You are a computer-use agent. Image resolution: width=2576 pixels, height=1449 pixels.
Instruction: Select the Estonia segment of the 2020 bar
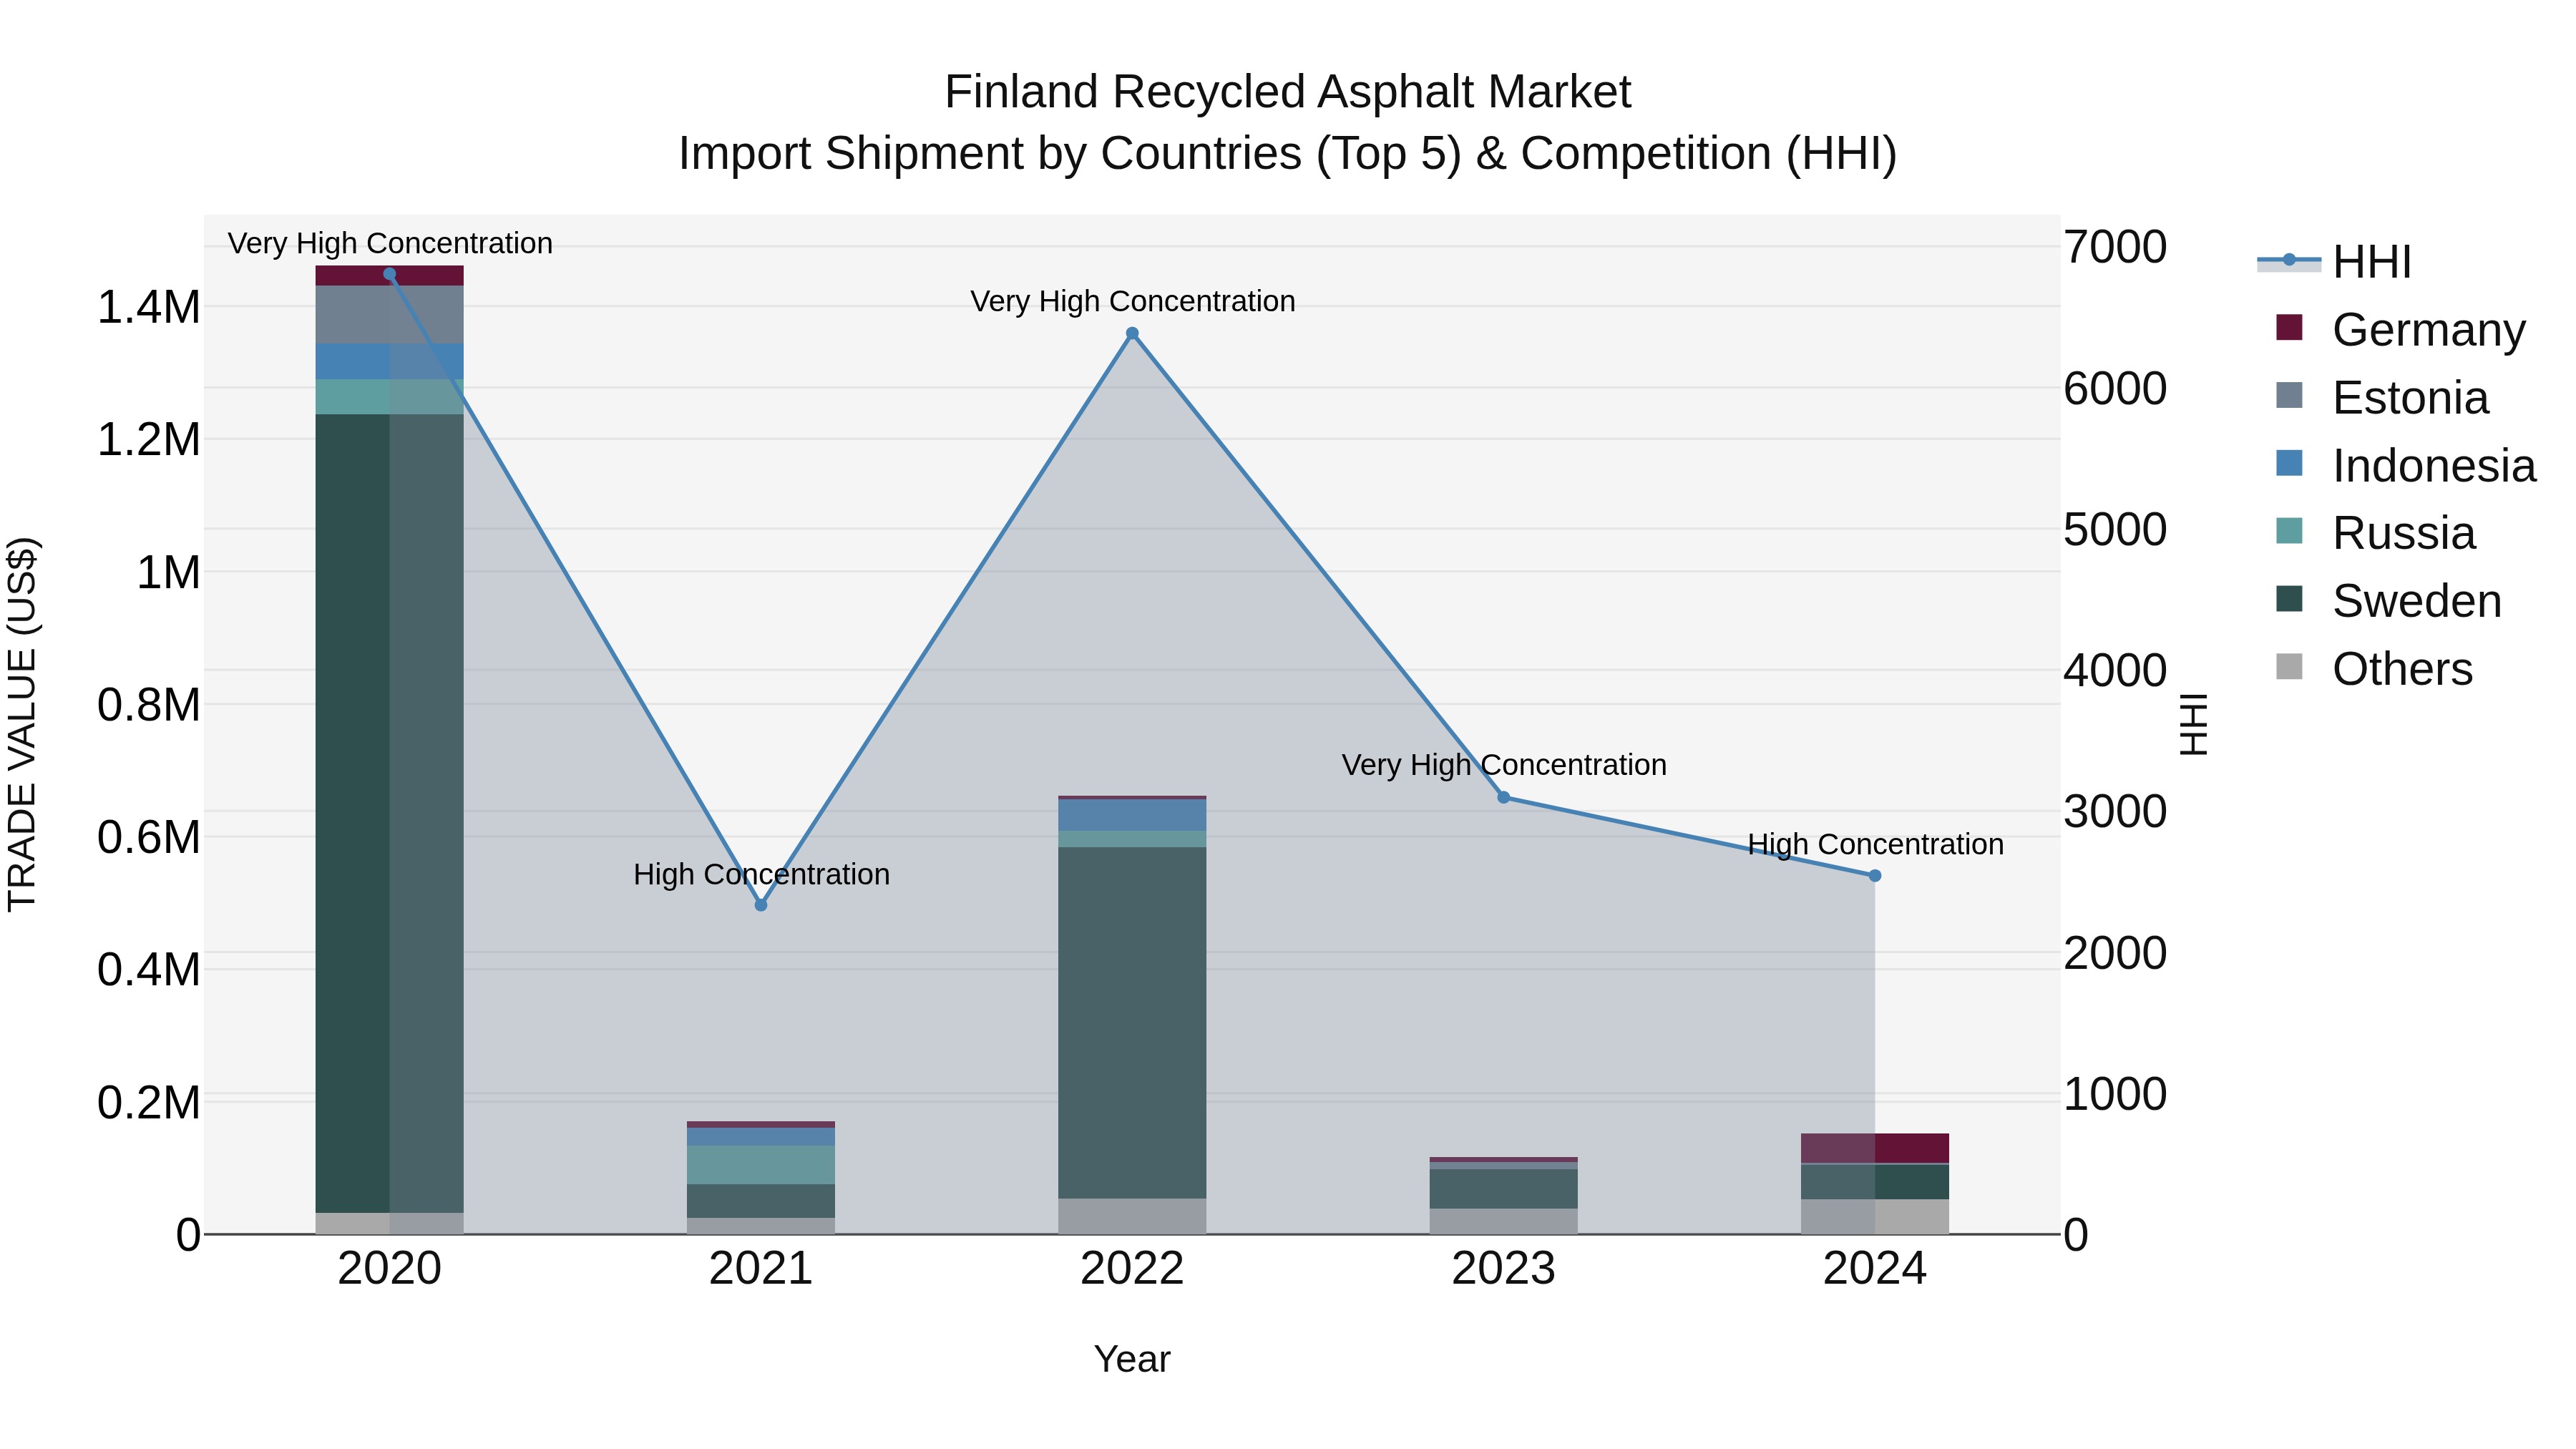pyautogui.click(x=389, y=315)
